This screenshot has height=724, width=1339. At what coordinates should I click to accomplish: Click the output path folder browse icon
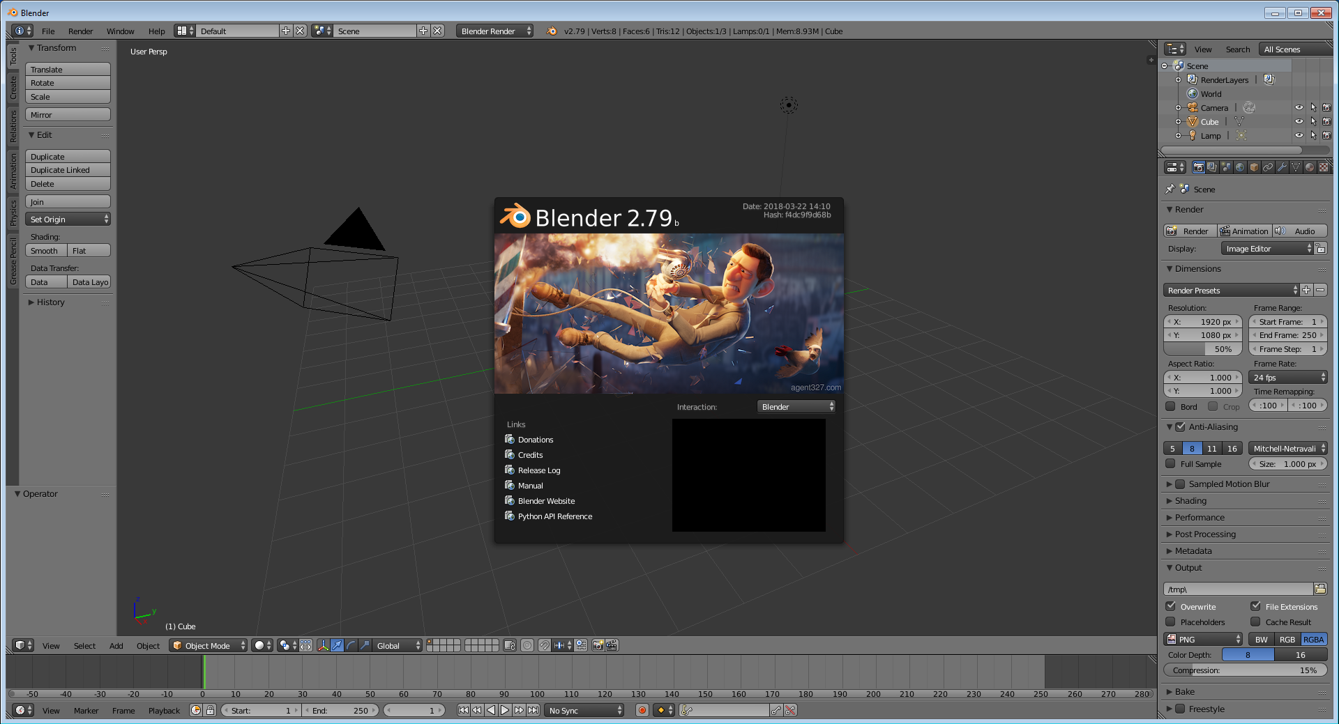pyautogui.click(x=1320, y=589)
